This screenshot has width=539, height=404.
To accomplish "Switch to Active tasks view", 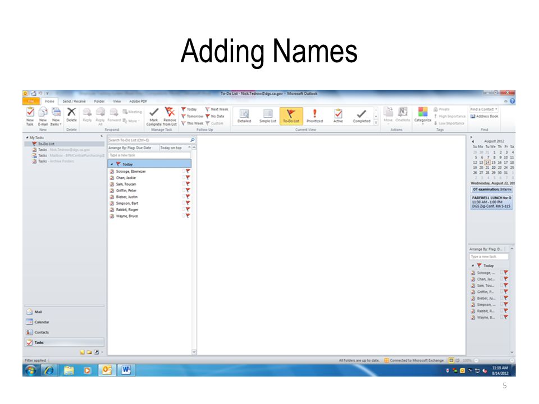I will pos(338,116).
